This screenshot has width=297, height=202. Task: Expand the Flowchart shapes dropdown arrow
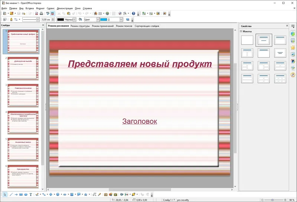pos(75,195)
